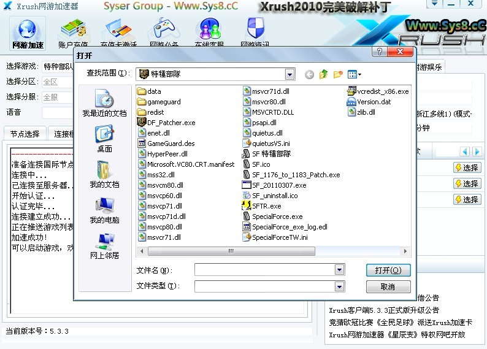Viewport: 487px width, 349px height.
Task: Click the third 选择 button in Xrush
Action: point(467,199)
